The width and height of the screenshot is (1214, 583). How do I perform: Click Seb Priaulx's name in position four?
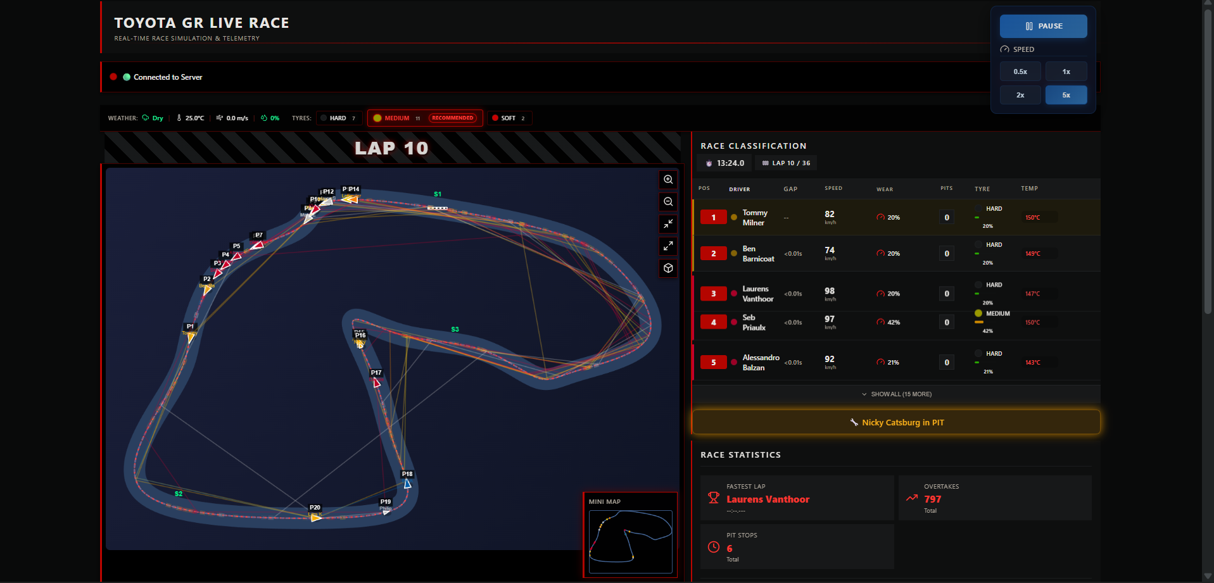tap(754, 323)
